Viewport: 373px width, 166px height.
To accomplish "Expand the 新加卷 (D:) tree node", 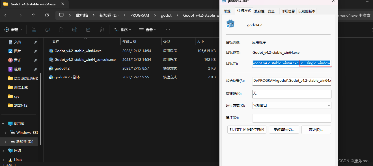I will [6, 142].
